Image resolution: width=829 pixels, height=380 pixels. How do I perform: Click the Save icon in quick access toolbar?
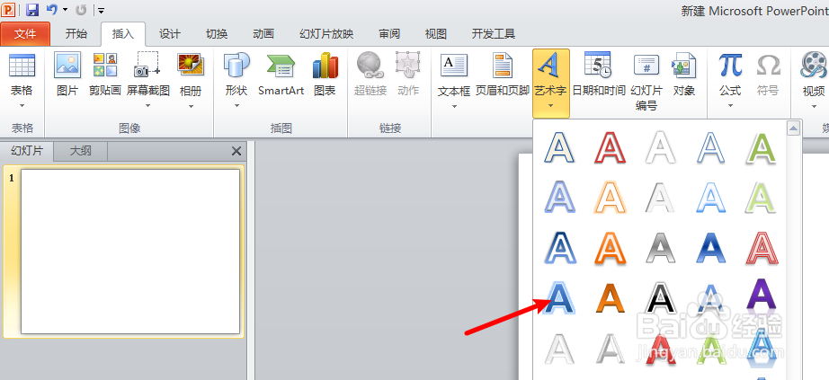[32, 10]
